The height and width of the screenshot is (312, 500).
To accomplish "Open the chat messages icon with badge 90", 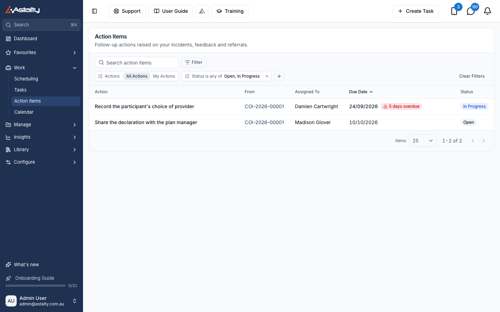I will [471, 11].
